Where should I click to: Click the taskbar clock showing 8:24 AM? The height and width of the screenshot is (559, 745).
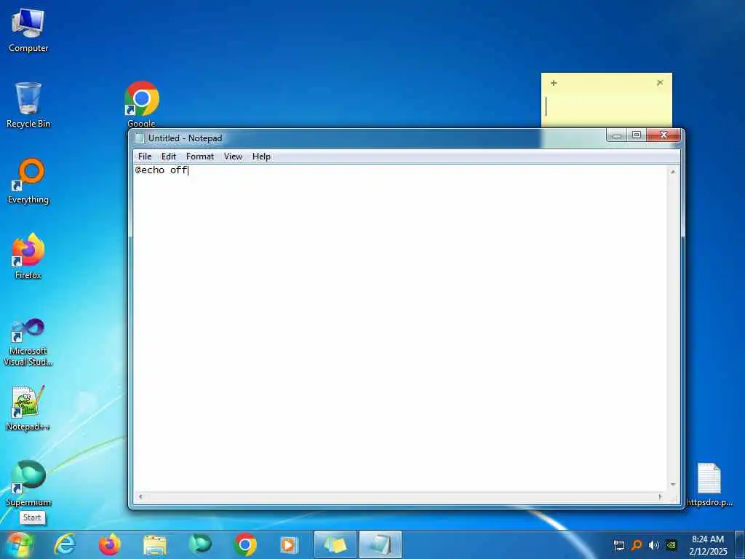pos(708,545)
